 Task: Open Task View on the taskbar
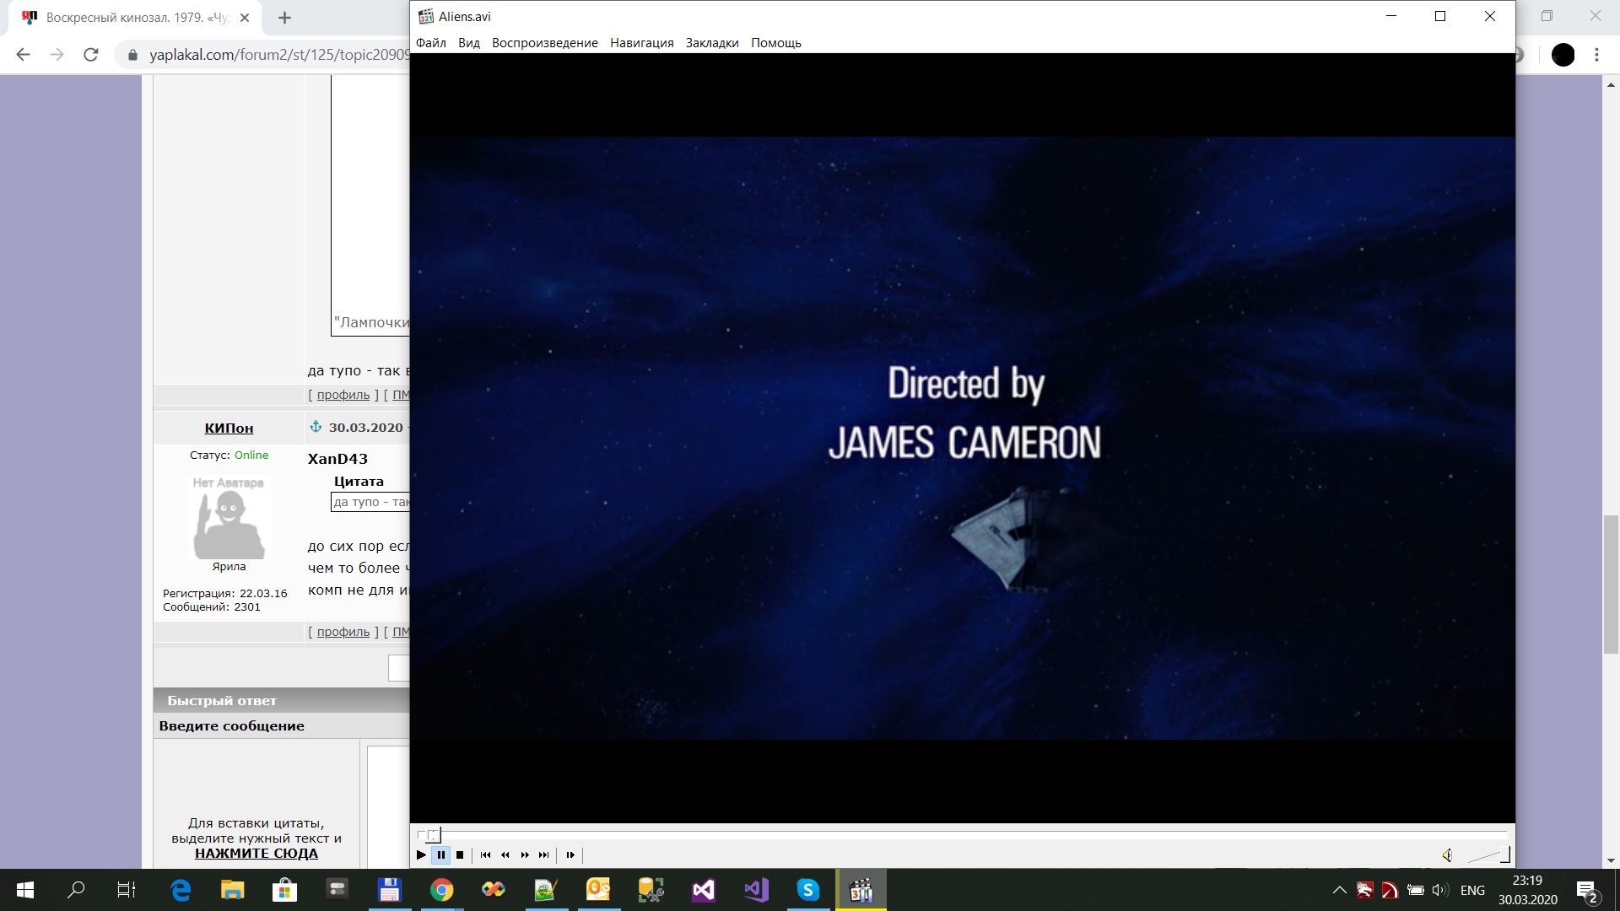pos(127,890)
